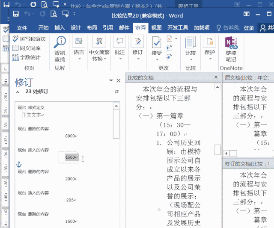Click the 智能查找 magnifier icon
Viewport: 274px width, 228px height.
[x=60, y=42]
